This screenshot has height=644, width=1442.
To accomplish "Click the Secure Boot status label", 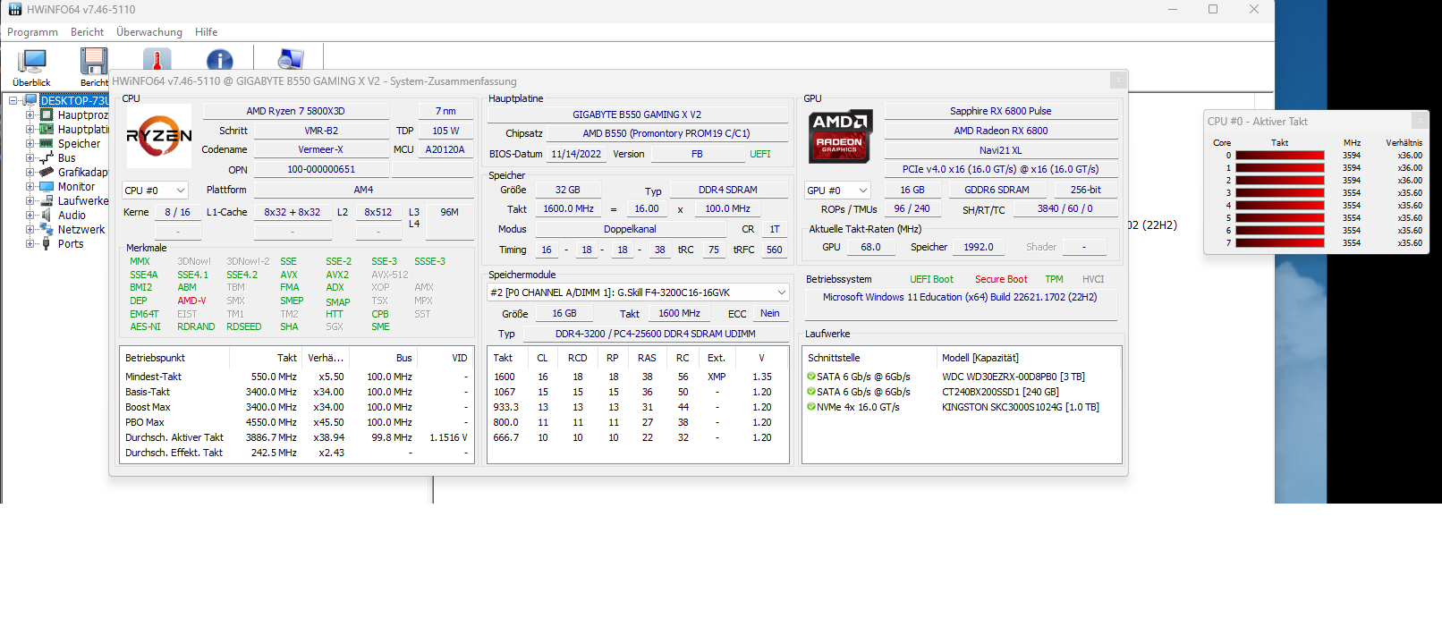I will (1001, 279).
